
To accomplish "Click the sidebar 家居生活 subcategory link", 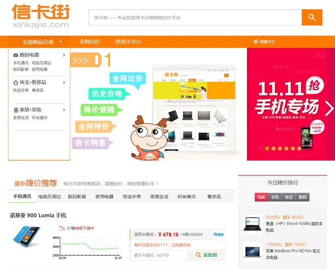I will (21, 118).
